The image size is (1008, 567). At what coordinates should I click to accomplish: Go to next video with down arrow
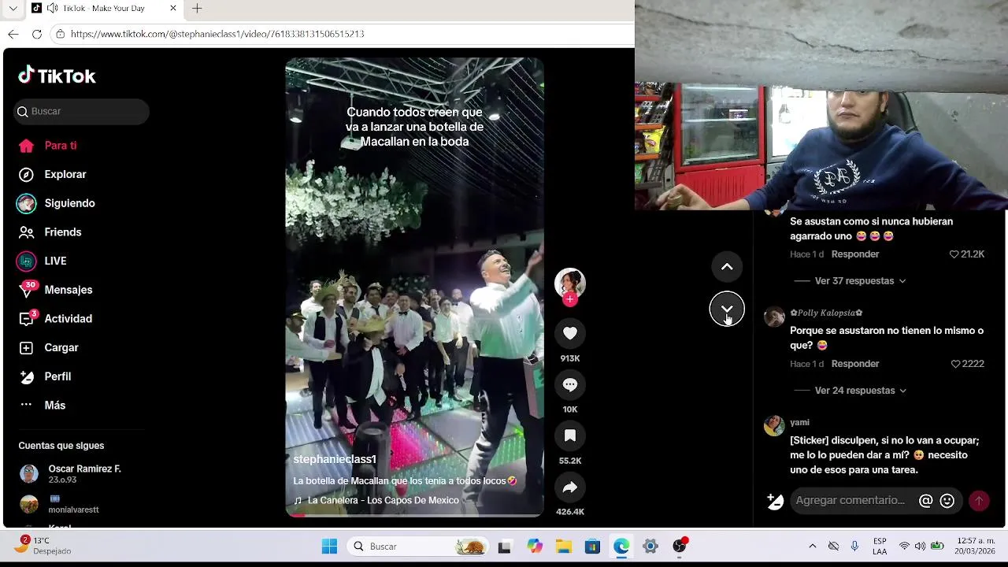point(727,309)
